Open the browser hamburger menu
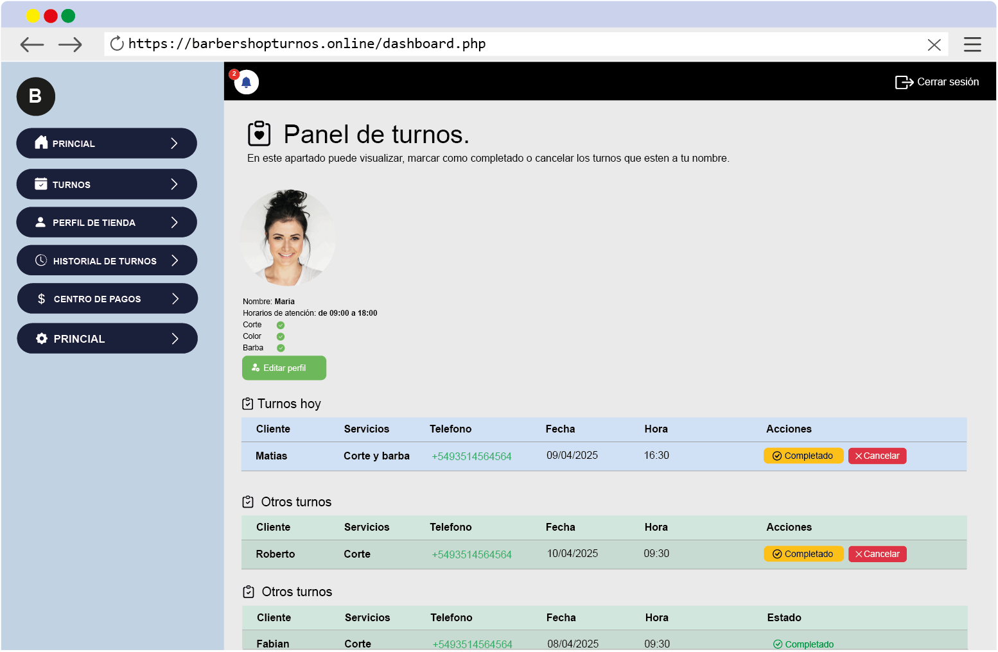 click(972, 44)
